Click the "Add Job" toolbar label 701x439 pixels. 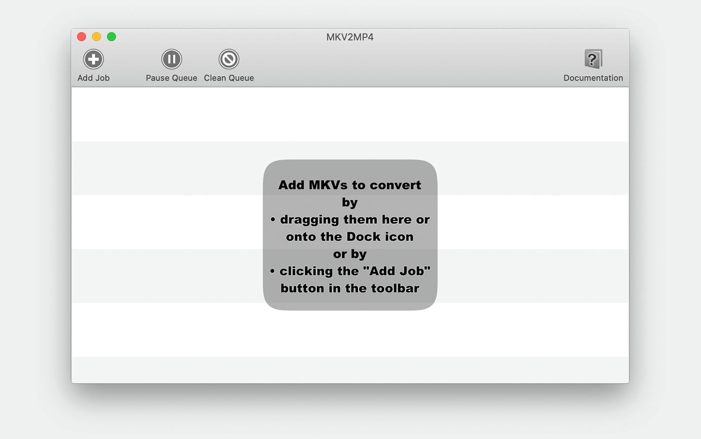point(93,78)
